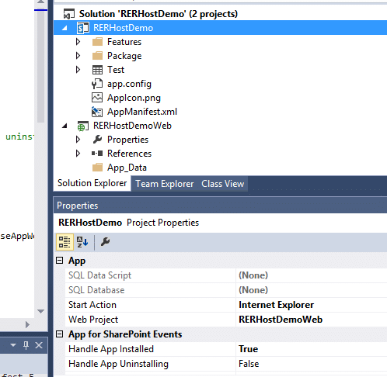Switch to the Class View tab
The width and height of the screenshot is (387, 377).
tap(223, 184)
